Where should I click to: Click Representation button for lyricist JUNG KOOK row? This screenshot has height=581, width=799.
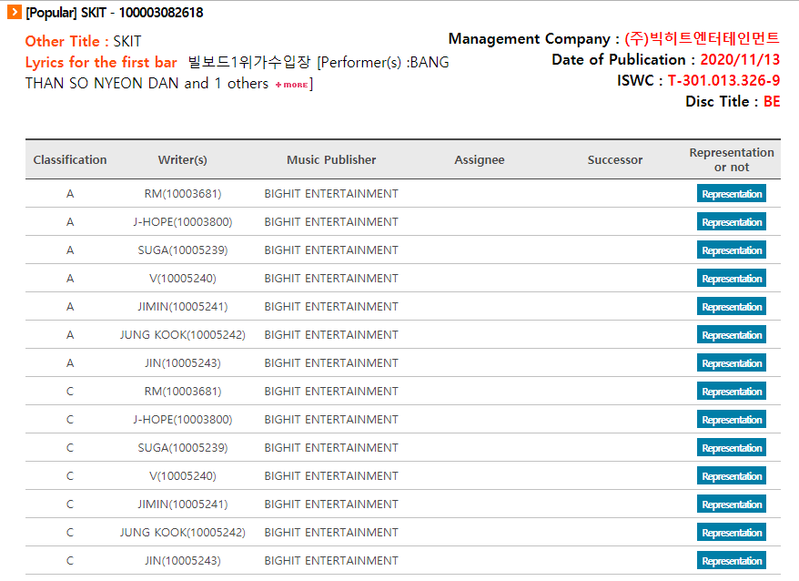point(732,334)
